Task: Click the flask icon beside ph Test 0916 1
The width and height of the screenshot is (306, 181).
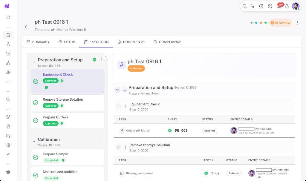Action: click(x=122, y=65)
